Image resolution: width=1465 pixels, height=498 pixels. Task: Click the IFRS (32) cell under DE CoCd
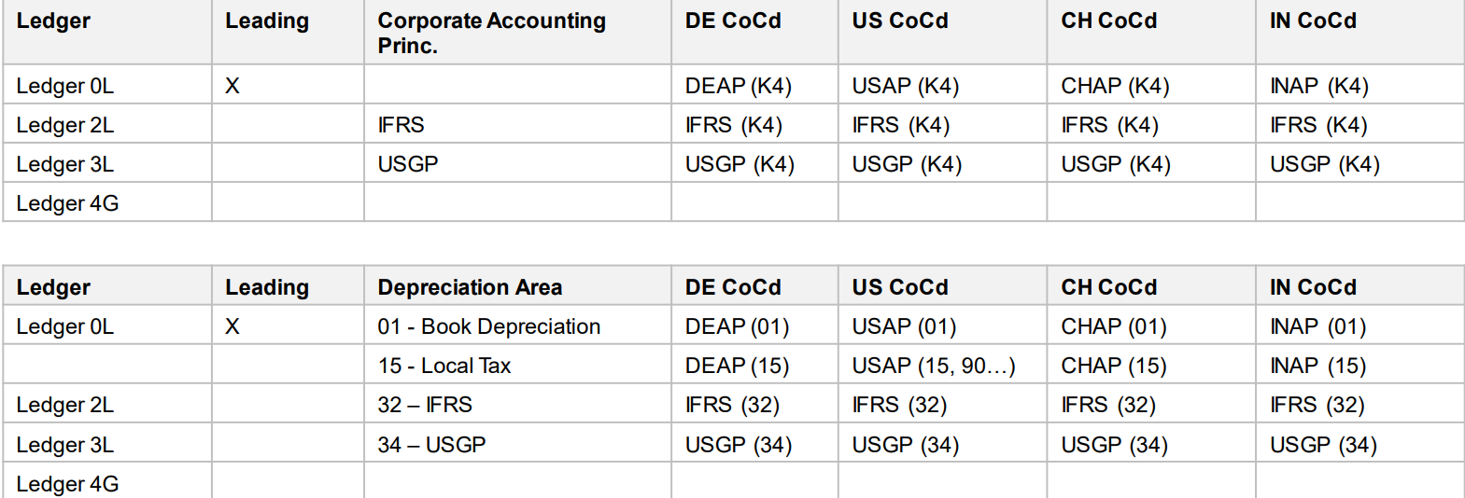[732, 405]
